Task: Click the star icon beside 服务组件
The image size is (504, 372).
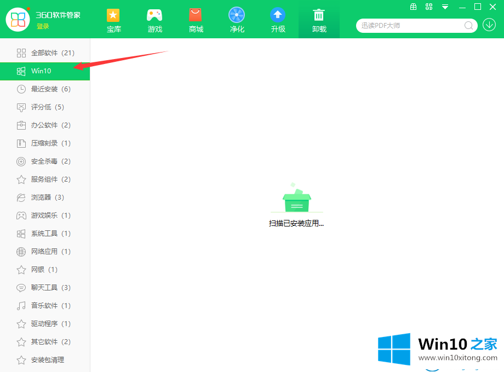Action: point(21,179)
